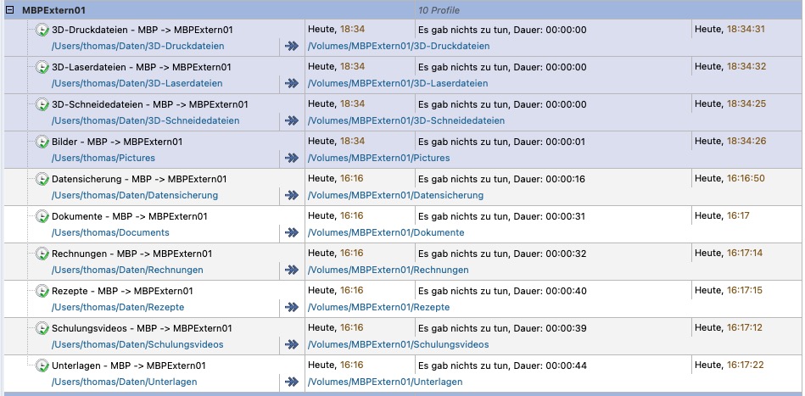Click the status icon of Datensicherung profile

(42, 179)
